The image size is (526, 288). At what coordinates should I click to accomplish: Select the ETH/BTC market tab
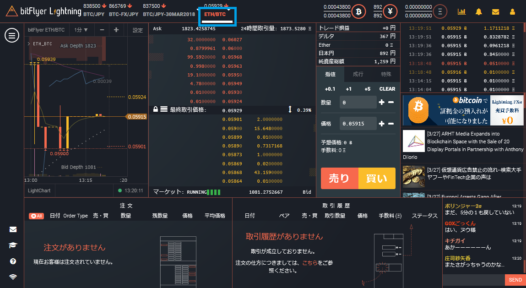click(215, 14)
